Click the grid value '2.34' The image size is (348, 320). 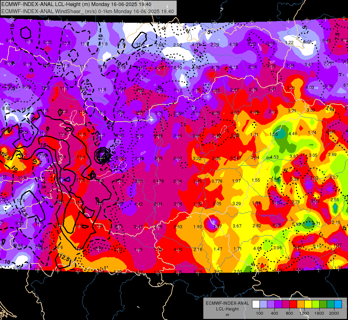pos(177,181)
